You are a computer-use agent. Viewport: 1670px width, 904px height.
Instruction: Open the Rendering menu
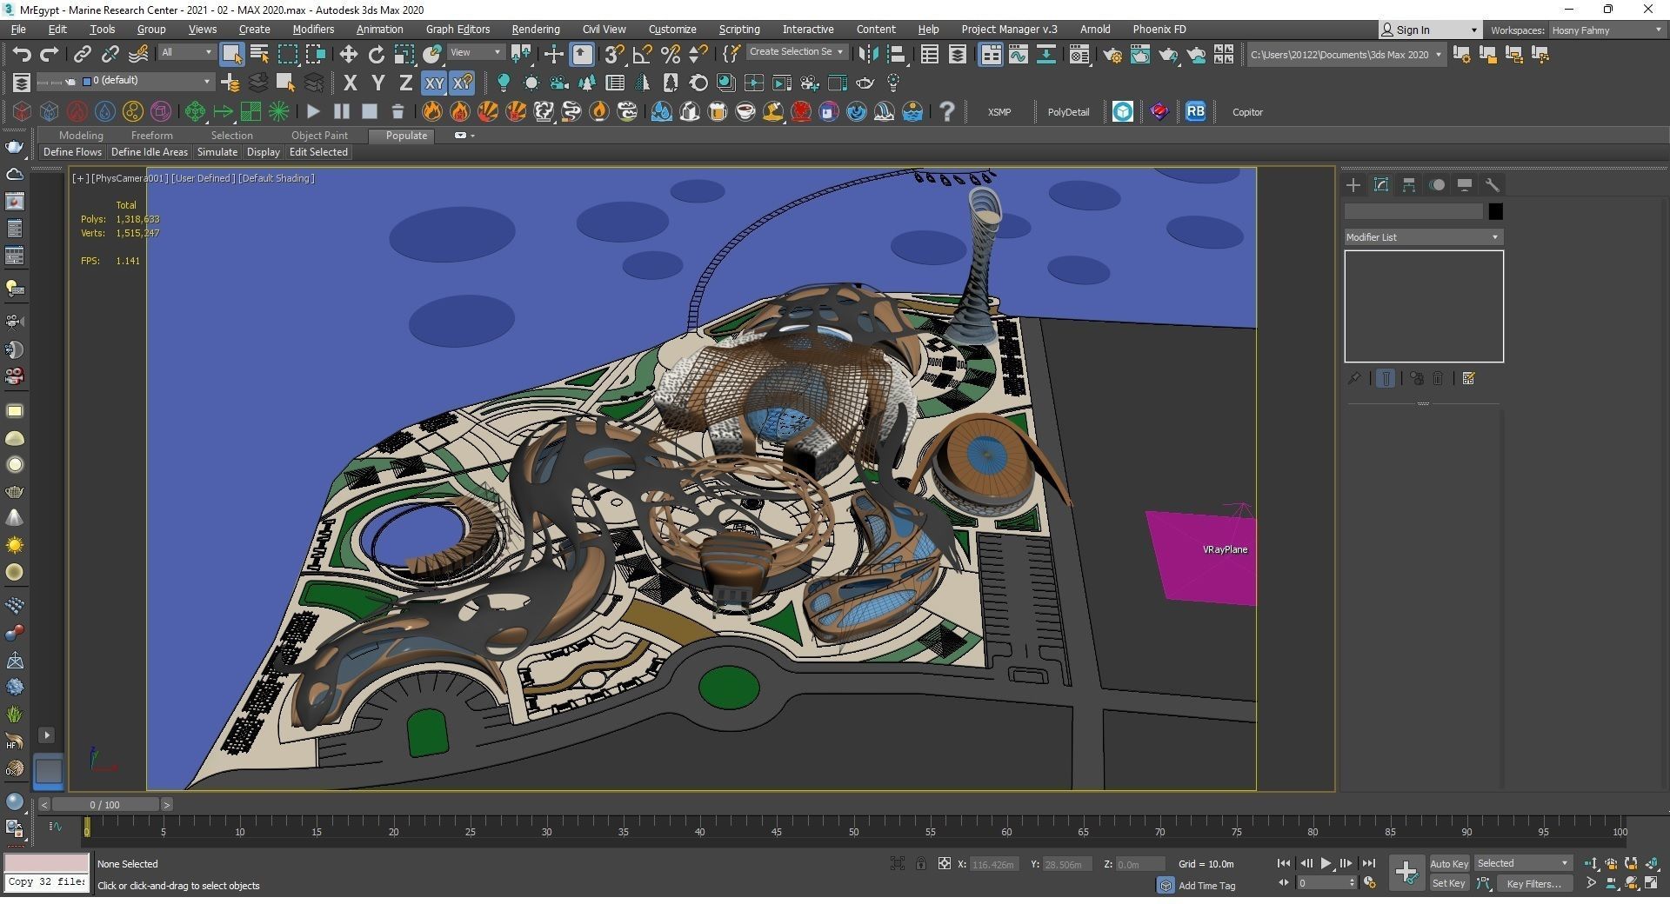point(535,29)
